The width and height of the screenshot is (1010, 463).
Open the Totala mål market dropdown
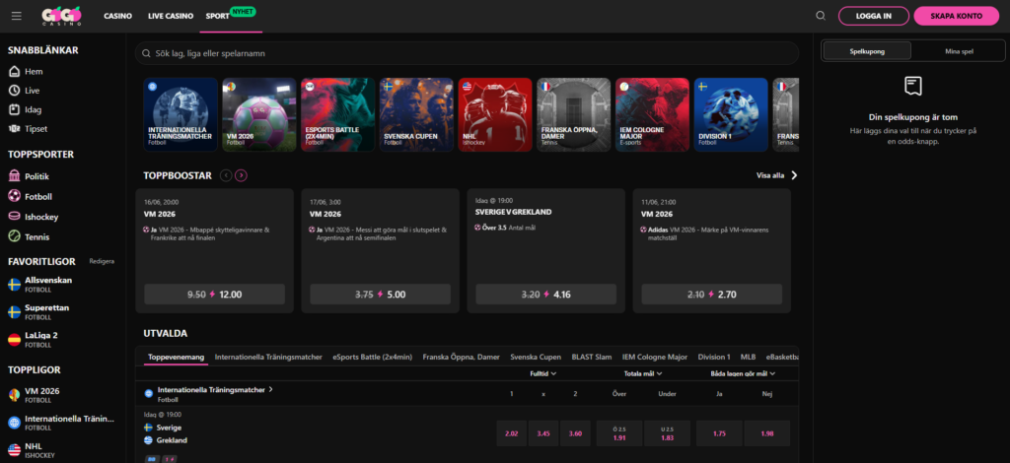click(643, 373)
